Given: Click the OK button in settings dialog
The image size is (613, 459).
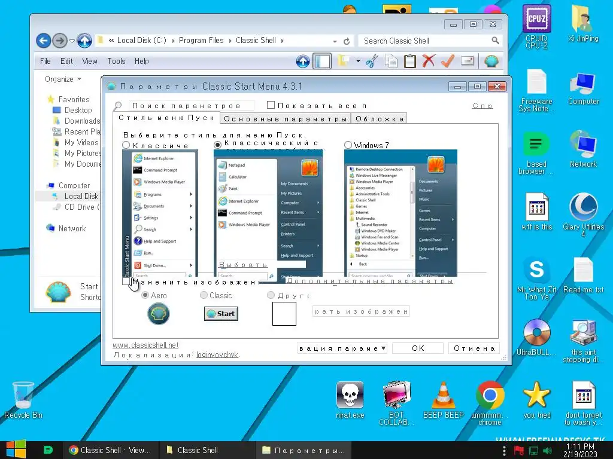Looking at the screenshot, I should (418, 348).
